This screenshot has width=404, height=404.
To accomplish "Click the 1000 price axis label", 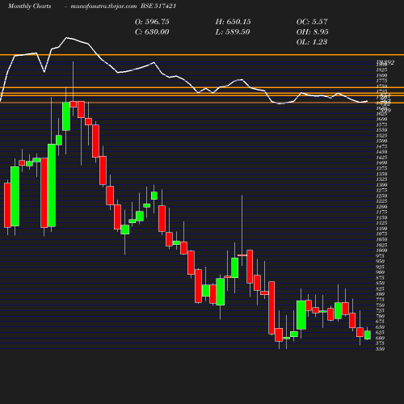I will 381,250.
